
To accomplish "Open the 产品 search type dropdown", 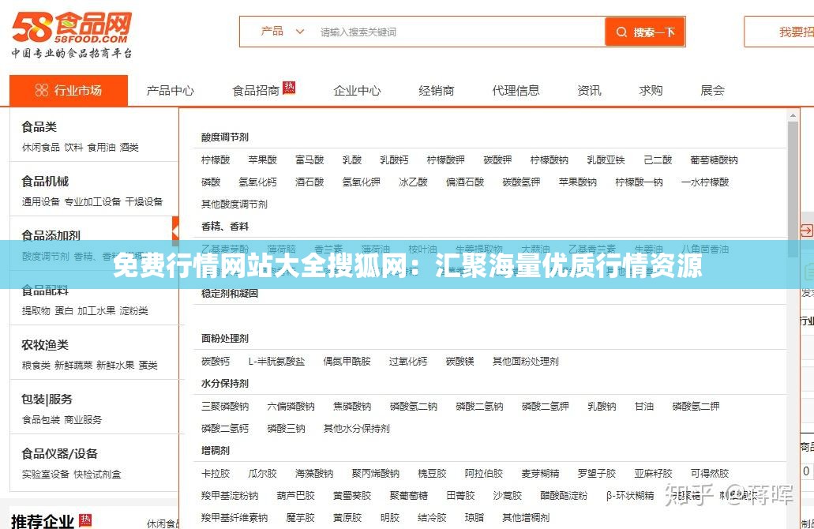I will tap(282, 32).
